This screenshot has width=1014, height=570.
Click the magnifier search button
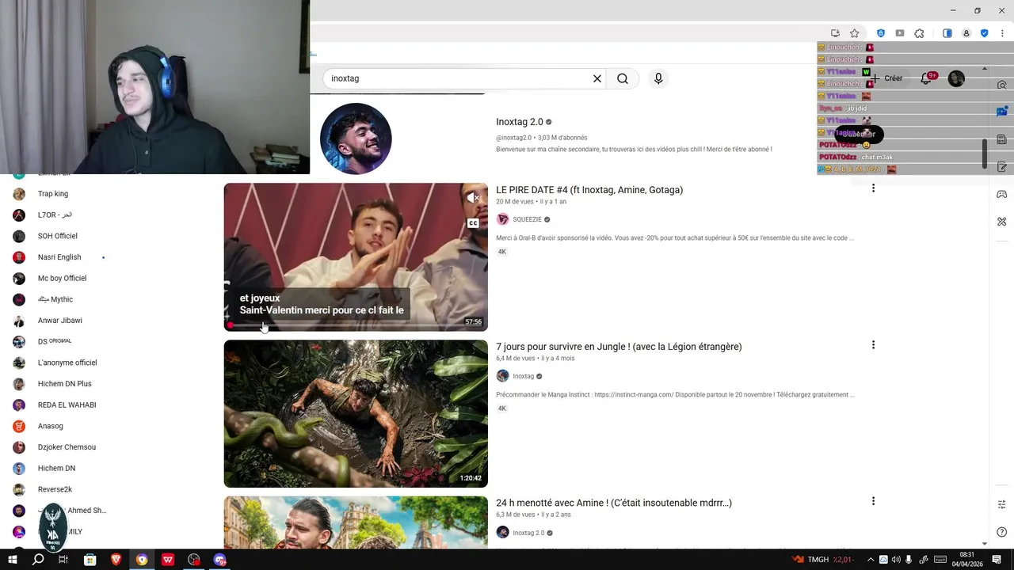(623, 78)
